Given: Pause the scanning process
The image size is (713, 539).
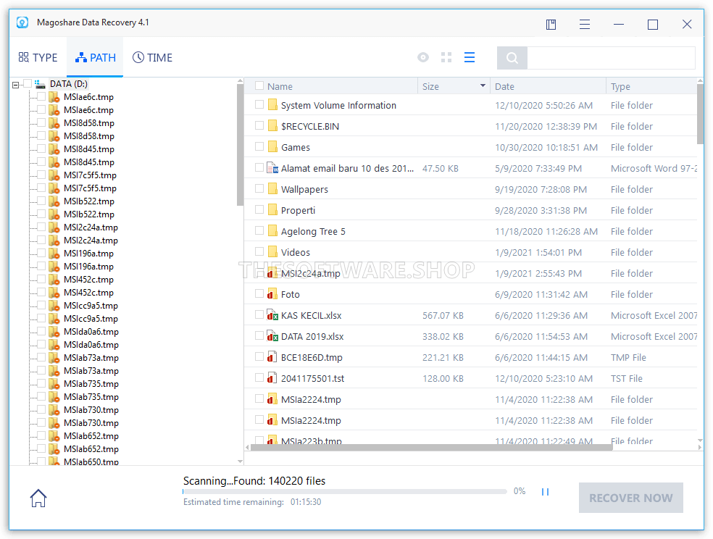Looking at the screenshot, I should (x=545, y=492).
